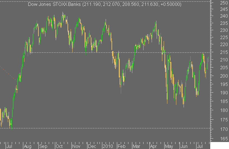The height and width of the screenshot is (149, 229).
Task: Select the 230 price axis label
Action: click(x=224, y=30)
